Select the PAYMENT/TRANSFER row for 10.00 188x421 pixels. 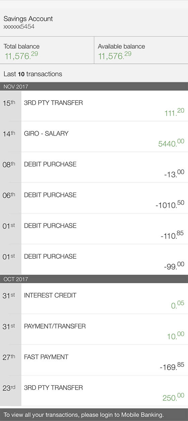point(94,329)
